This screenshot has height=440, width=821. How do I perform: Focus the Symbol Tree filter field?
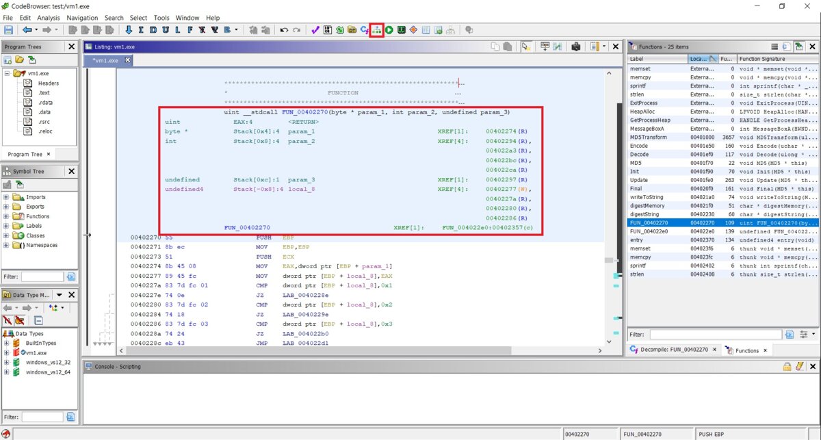(x=42, y=277)
